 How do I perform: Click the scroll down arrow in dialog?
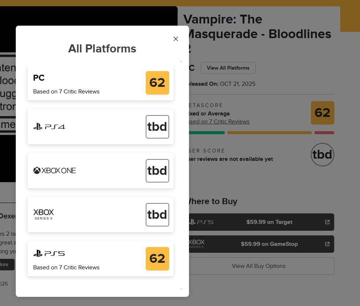tap(181, 289)
